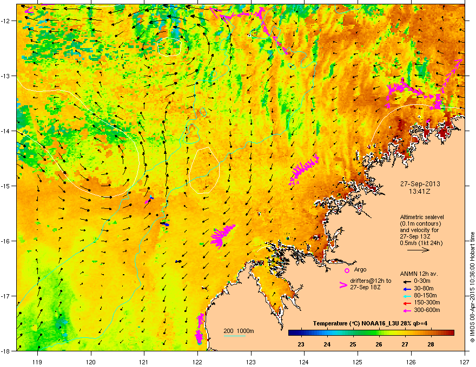Click the "(0.1m contours)" text line
Viewport: 476px width, 367px height.
point(420,224)
